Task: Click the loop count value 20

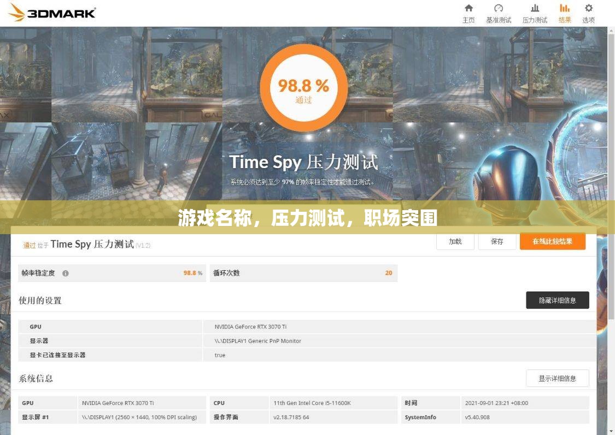Action: 389,273
